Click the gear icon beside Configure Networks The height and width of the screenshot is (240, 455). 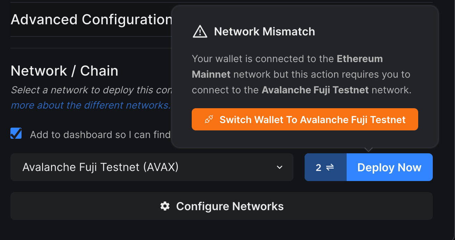pos(165,206)
